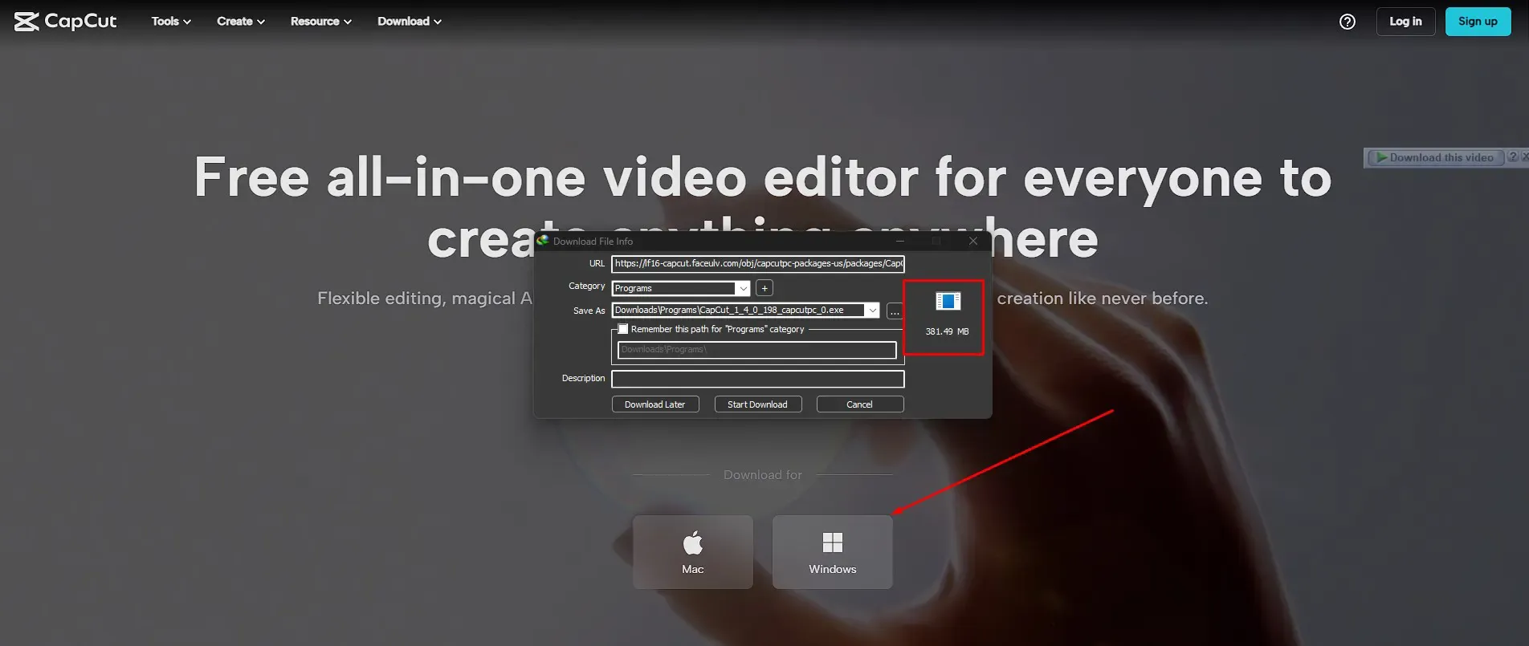Click the Sign up button
Image resolution: width=1529 pixels, height=646 pixels.
[x=1478, y=22]
